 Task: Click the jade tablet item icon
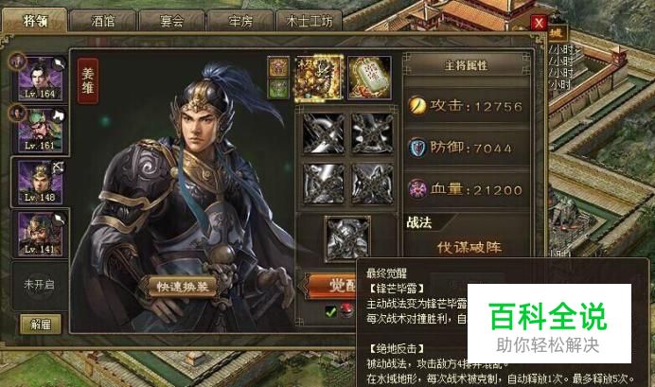(x=370, y=78)
